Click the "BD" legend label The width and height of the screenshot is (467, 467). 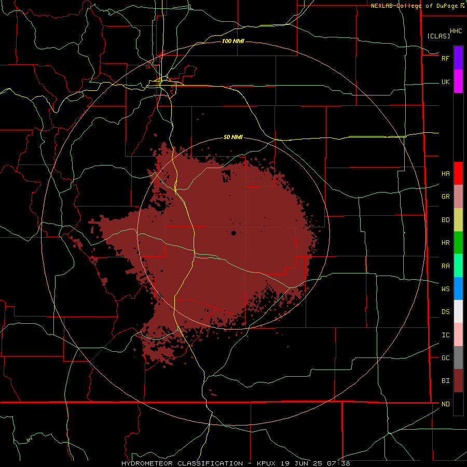tap(446, 220)
